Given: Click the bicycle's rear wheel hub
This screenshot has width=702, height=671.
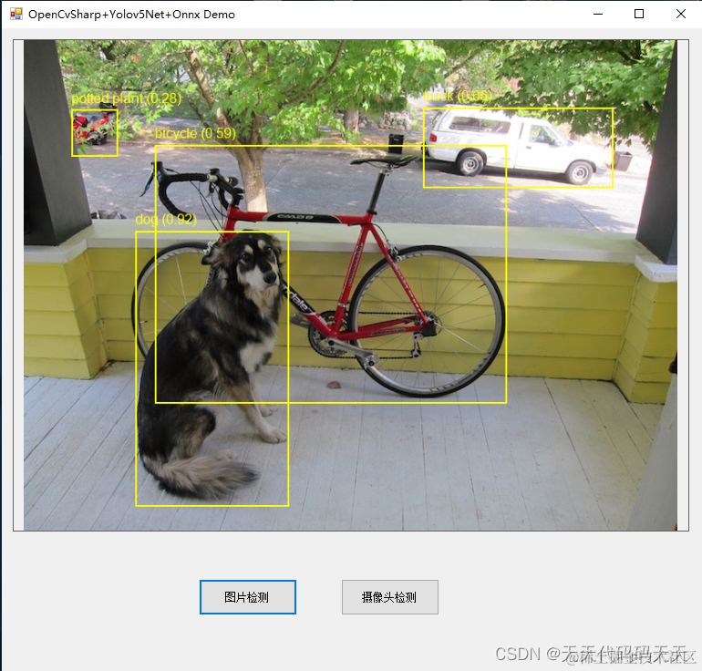Looking at the screenshot, I should pos(428,325).
